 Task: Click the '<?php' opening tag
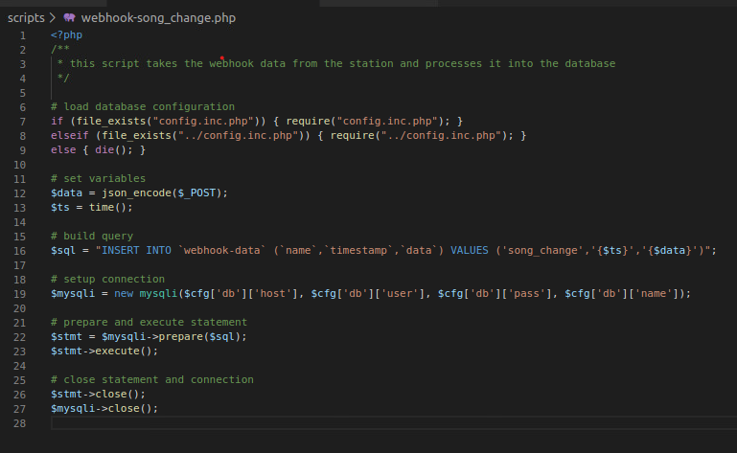point(66,34)
